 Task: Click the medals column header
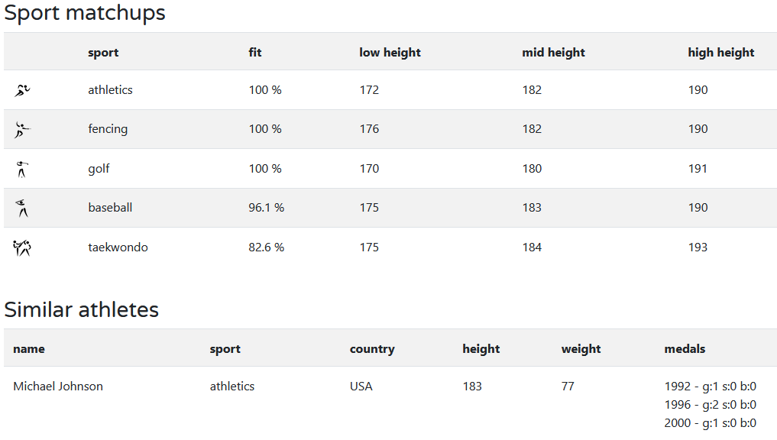click(x=685, y=349)
